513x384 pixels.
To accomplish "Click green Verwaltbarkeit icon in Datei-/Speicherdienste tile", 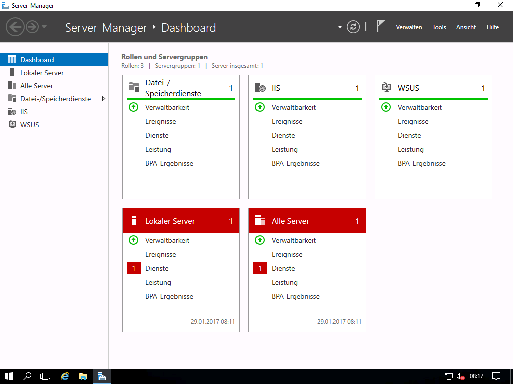I will tap(133, 107).
